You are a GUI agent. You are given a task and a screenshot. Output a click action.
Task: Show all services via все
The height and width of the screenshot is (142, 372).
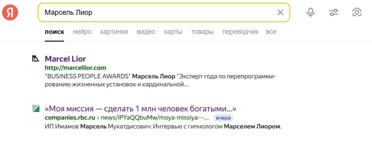271,32
